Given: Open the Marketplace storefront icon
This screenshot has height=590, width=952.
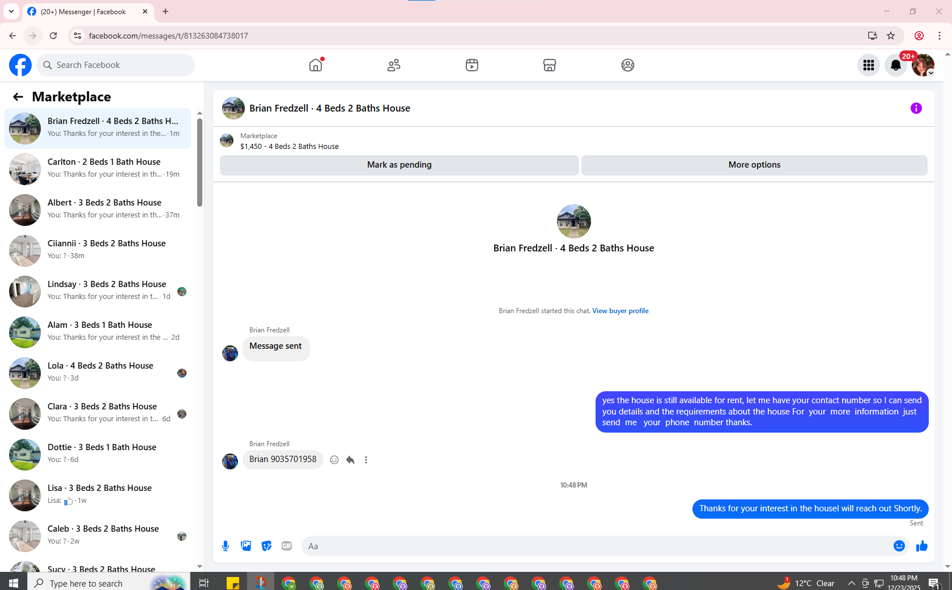Looking at the screenshot, I should tap(550, 65).
